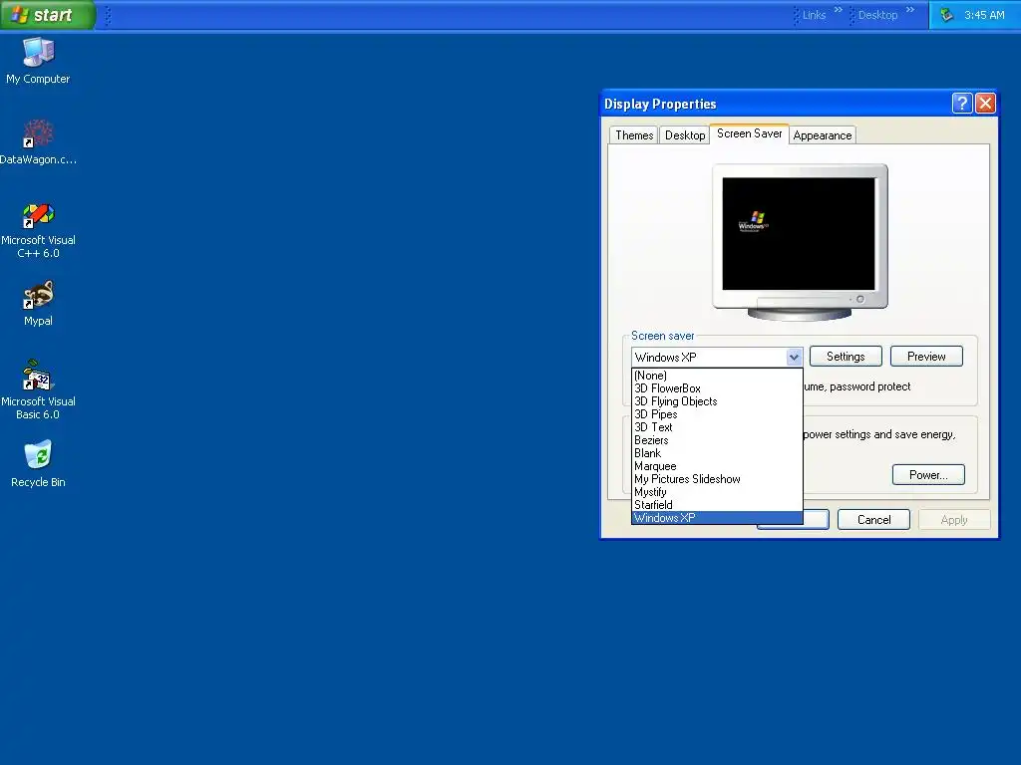
Task: Click the monitor preview thumbnail
Action: [800, 242]
